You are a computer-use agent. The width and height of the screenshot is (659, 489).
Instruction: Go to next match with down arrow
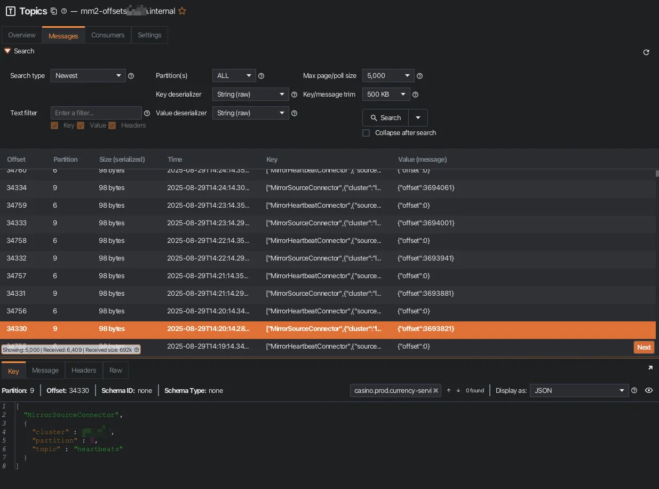[458, 391]
